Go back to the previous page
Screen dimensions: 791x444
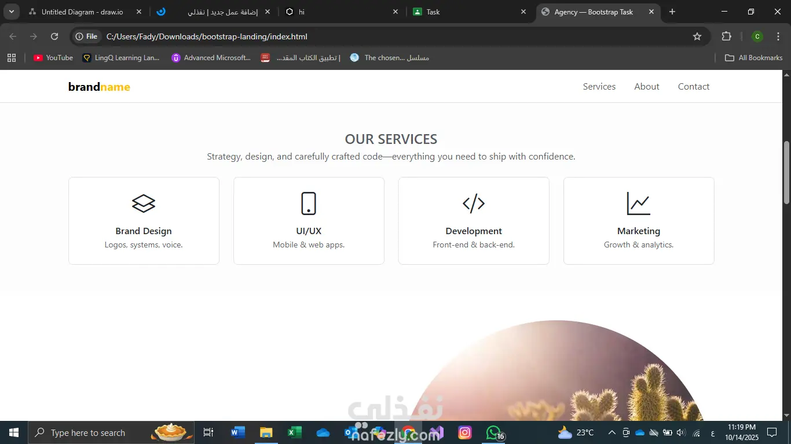13,36
